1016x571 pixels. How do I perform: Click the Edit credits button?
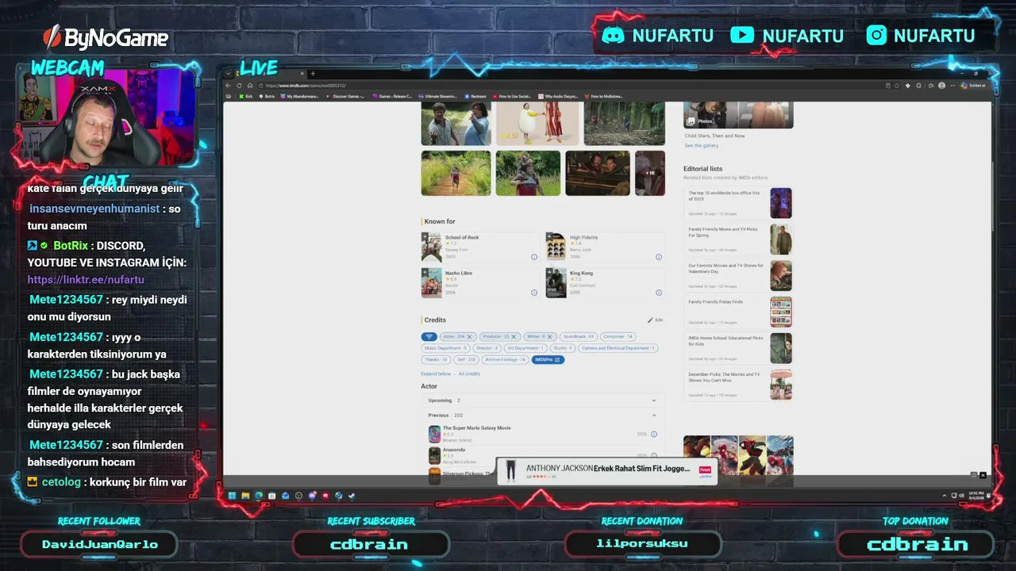pyautogui.click(x=655, y=320)
